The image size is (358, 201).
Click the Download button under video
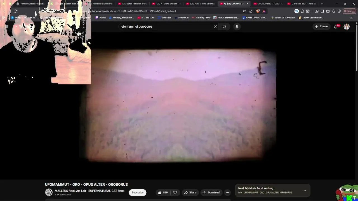point(211,193)
